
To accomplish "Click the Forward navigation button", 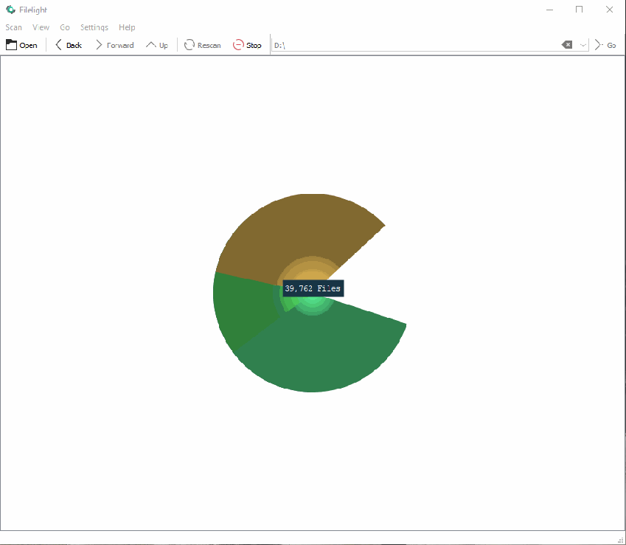I will click(114, 45).
